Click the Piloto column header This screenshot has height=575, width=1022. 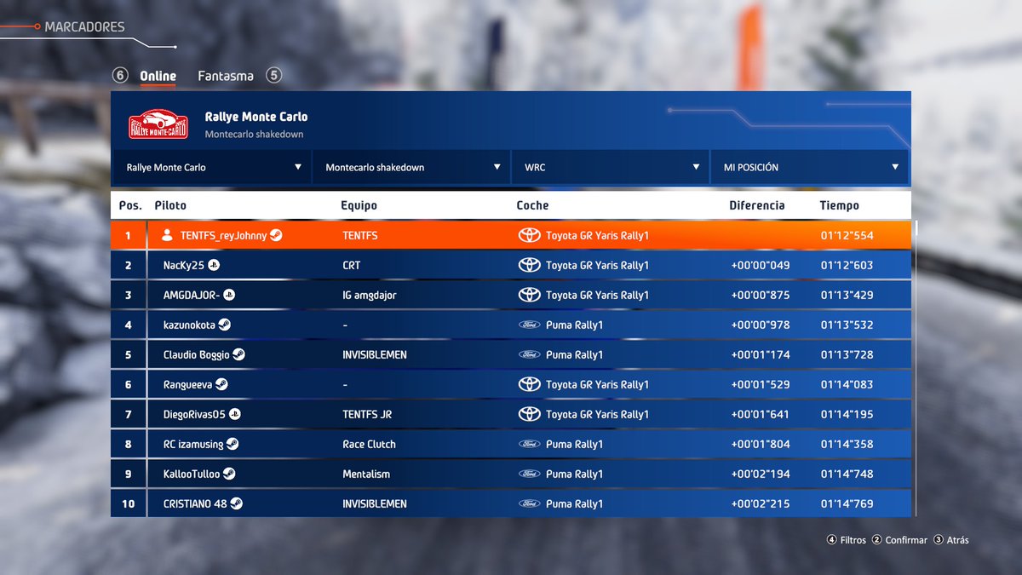tap(170, 205)
